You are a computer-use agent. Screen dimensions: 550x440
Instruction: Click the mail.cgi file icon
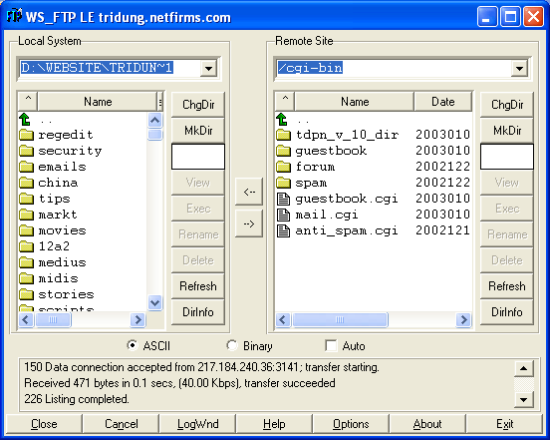pos(283,215)
